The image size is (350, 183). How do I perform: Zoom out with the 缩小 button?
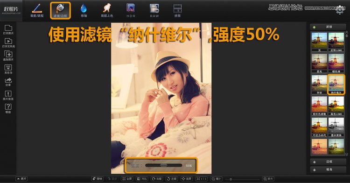216,179
